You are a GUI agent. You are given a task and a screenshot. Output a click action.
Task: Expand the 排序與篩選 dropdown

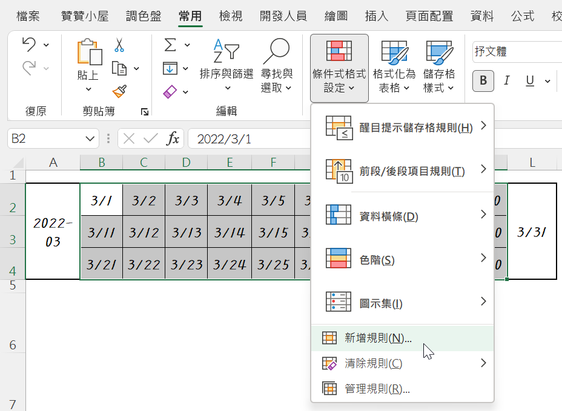tap(226, 66)
